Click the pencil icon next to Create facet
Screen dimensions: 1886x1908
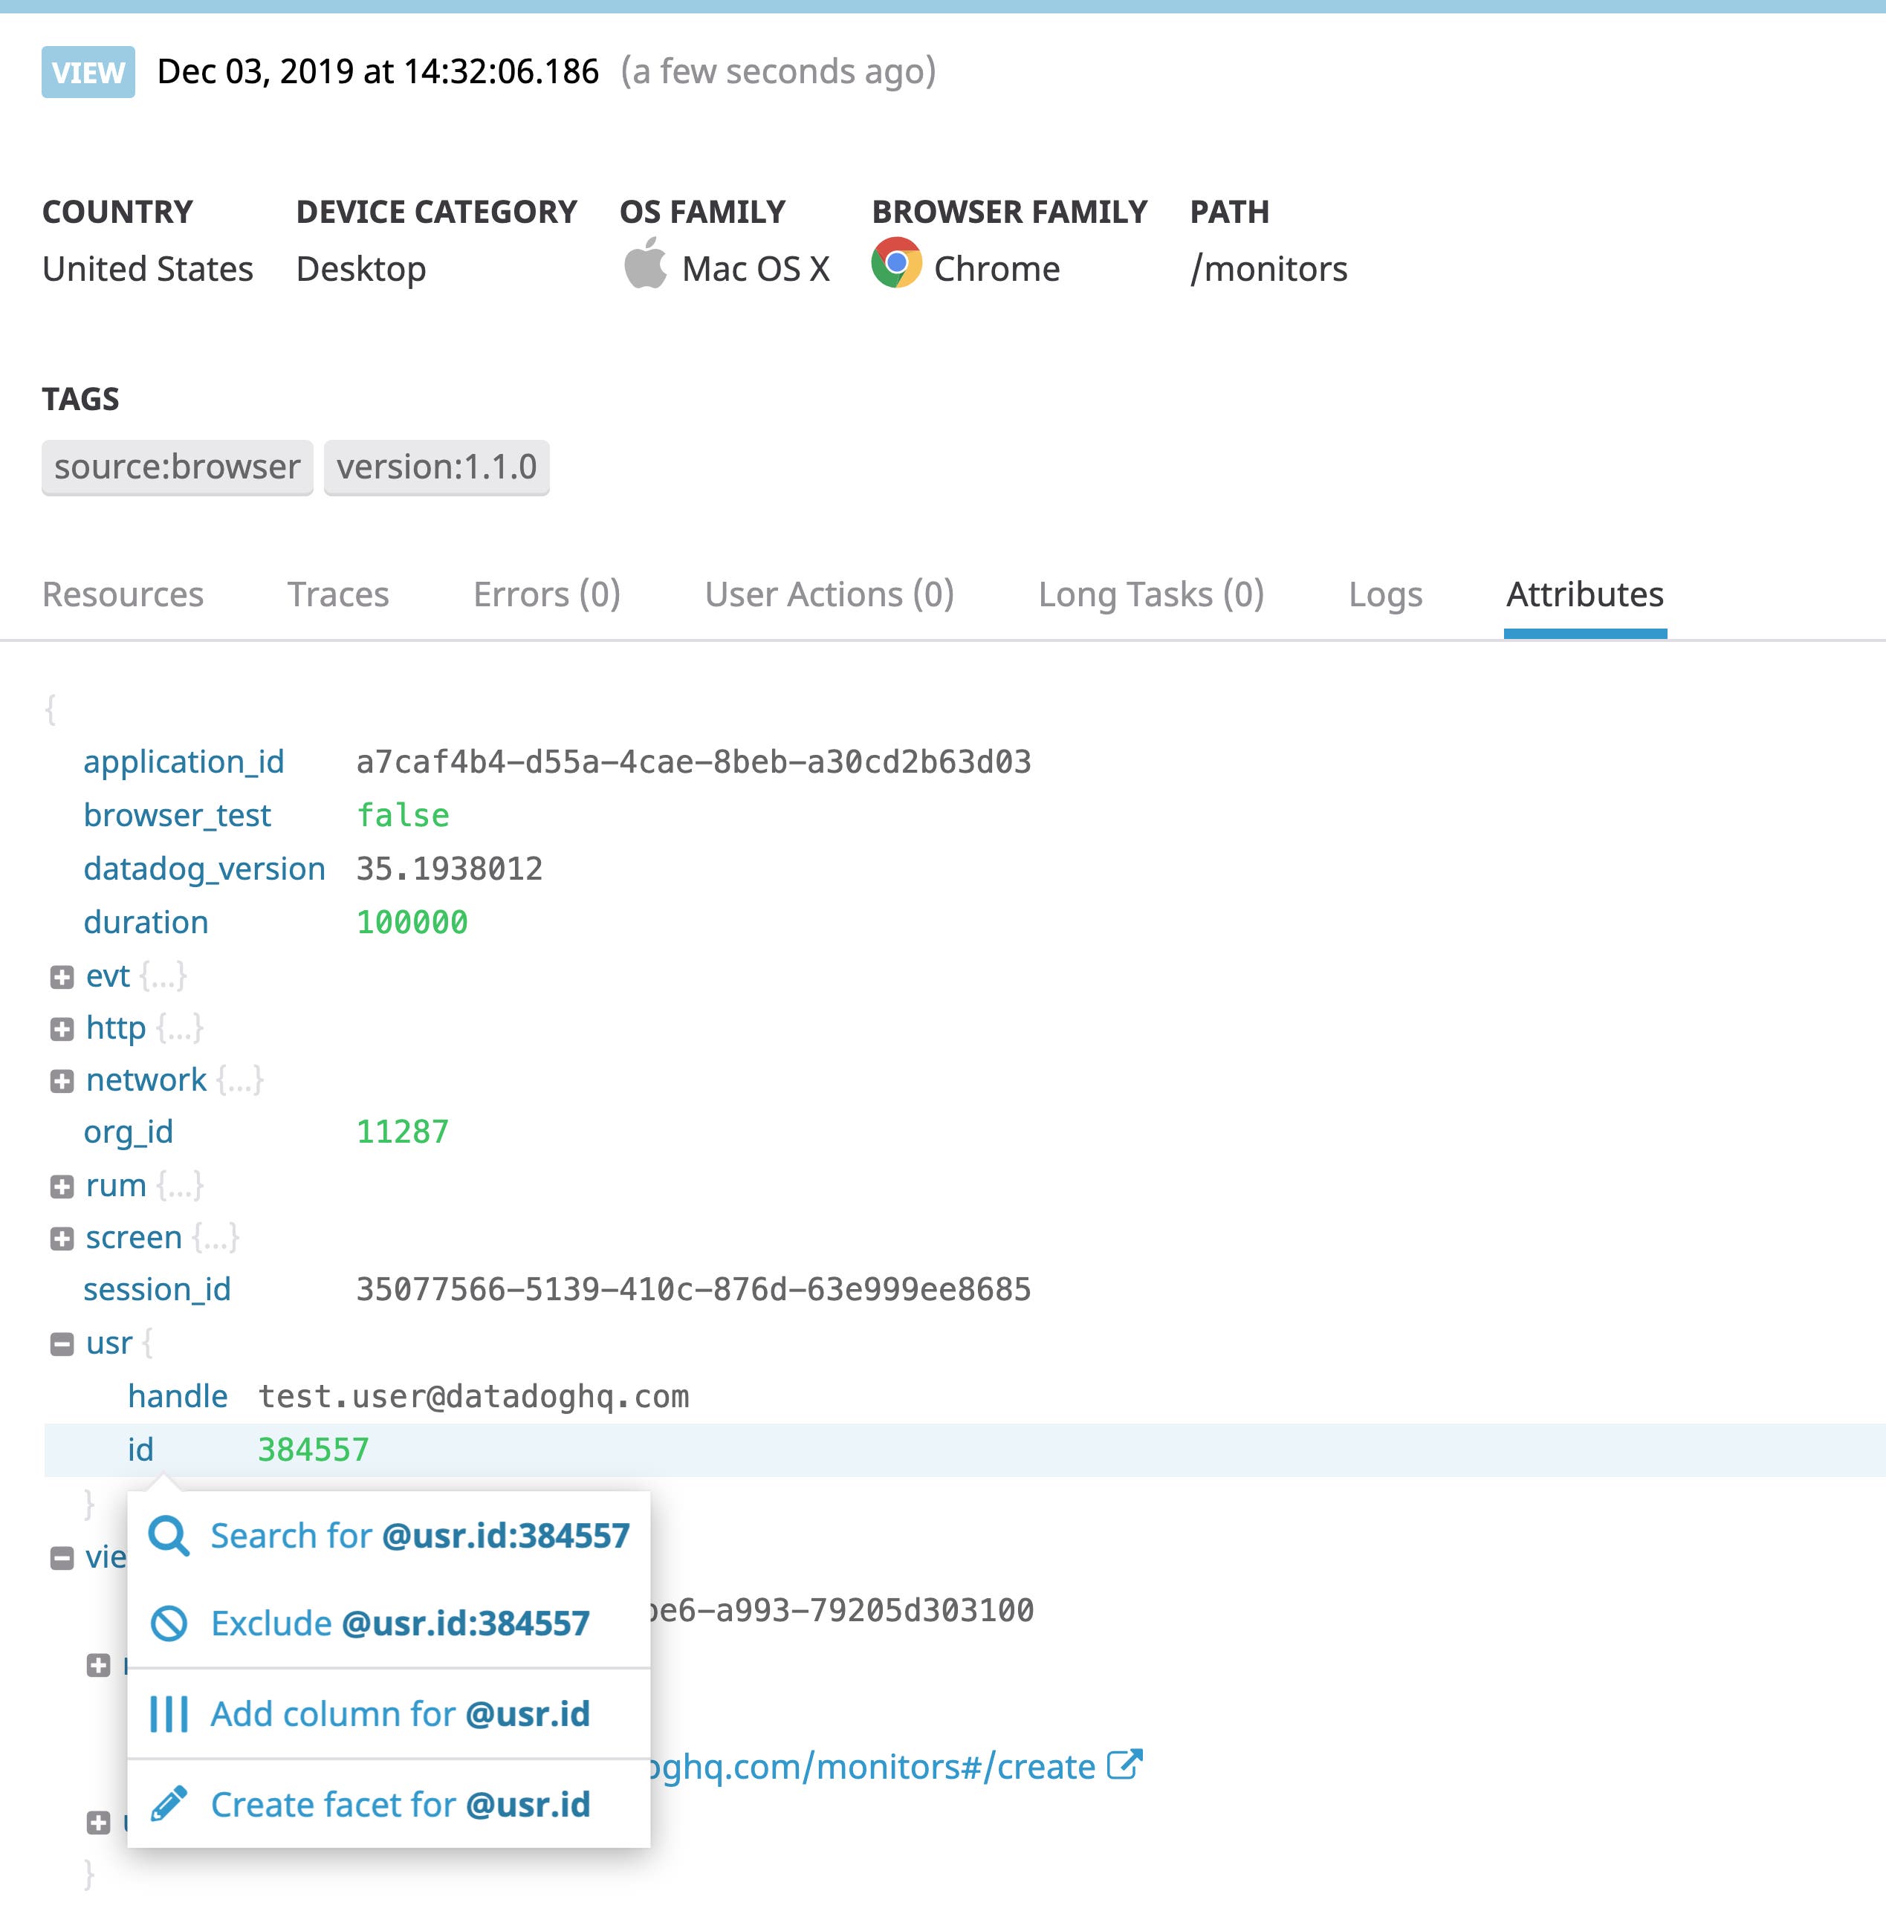pos(170,1803)
